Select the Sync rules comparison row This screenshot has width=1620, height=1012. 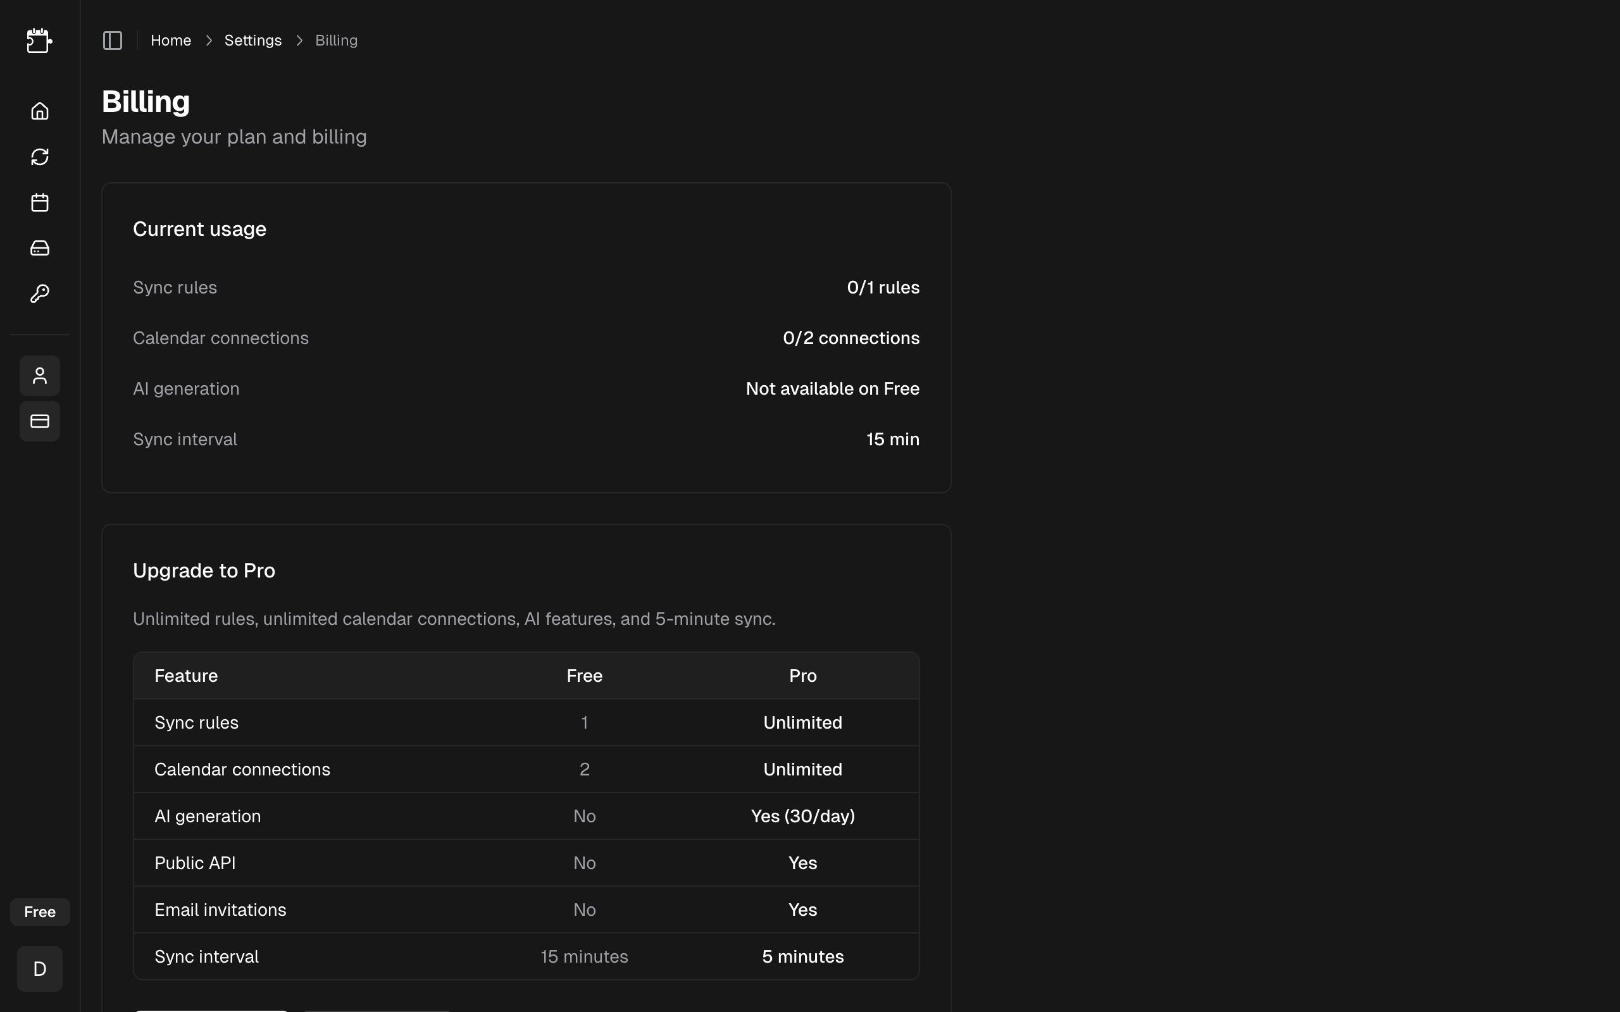coord(526,722)
